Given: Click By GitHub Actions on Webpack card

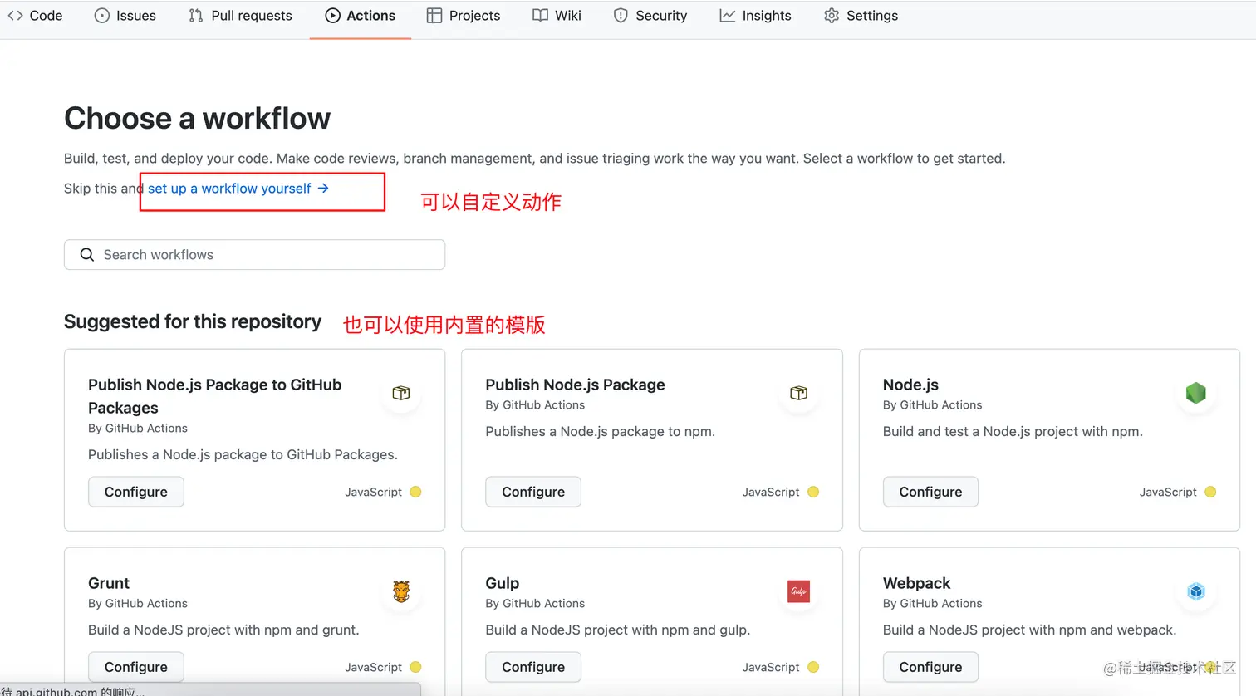Looking at the screenshot, I should (932, 604).
